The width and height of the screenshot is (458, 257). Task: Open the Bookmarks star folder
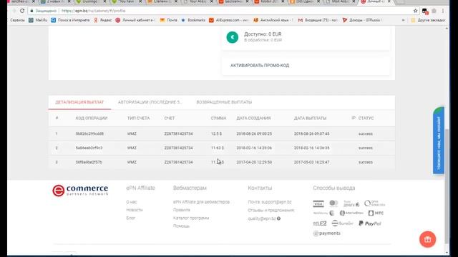pos(193,20)
